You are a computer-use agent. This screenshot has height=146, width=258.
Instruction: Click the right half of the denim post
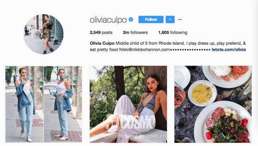[x=63, y=104]
